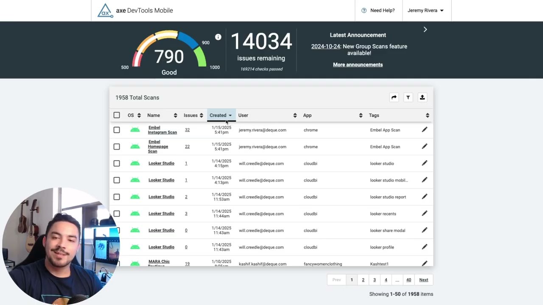Edit tags for Embel Homepage Scan
The height and width of the screenshot is (305, 543).
tap(424, 147)
